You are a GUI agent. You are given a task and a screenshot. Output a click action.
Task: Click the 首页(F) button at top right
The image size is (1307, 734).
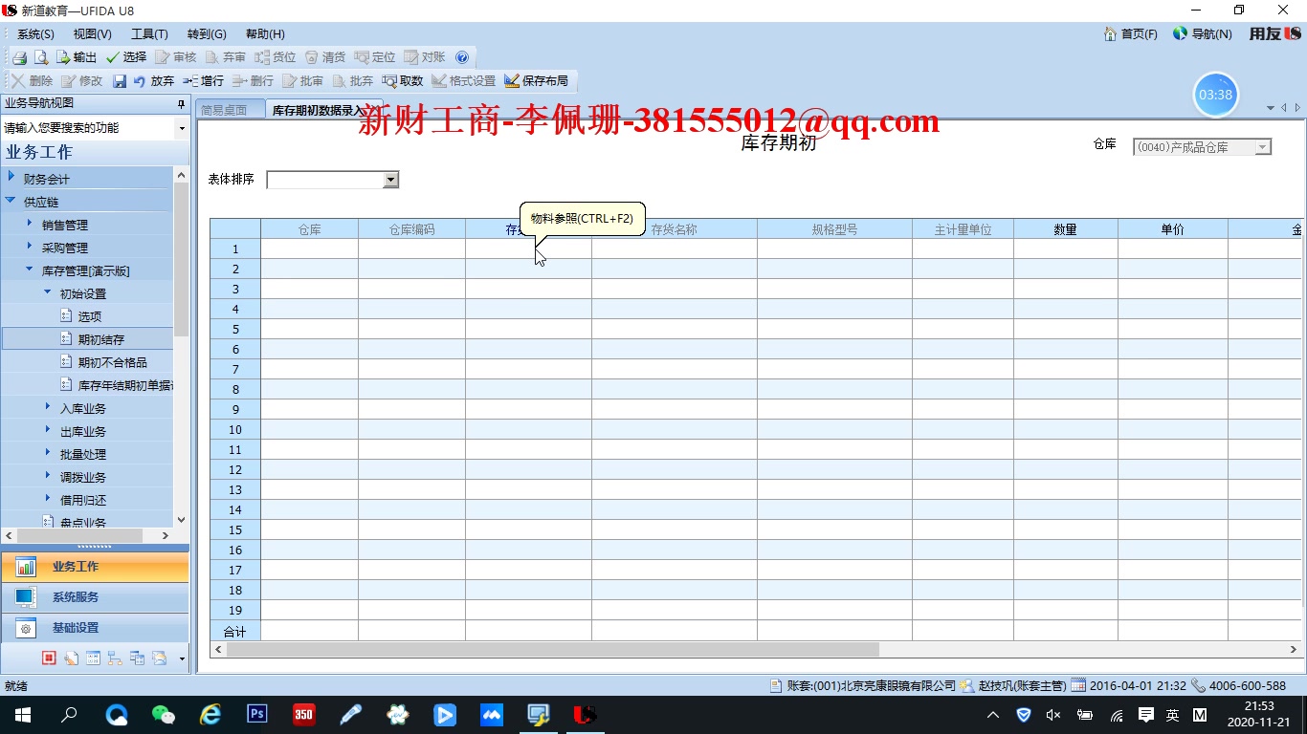coord(1130,33)
